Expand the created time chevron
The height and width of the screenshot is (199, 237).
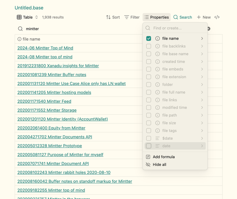[202, 61]
